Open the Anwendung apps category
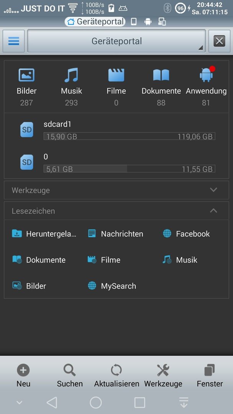The width and height of the screenshot is (233, 414). click(206, 75)
